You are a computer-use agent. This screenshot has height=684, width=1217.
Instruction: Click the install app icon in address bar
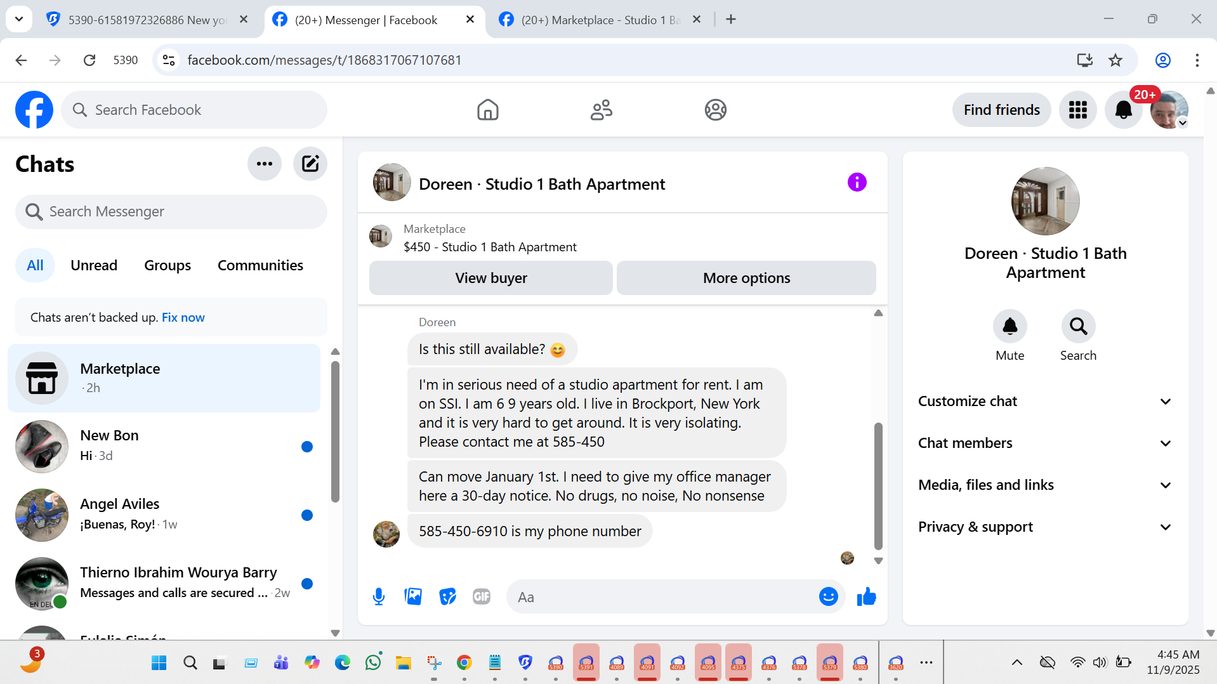[x=1084, y=60]
